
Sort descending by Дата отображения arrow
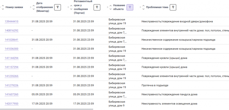(x=34, y=9)
